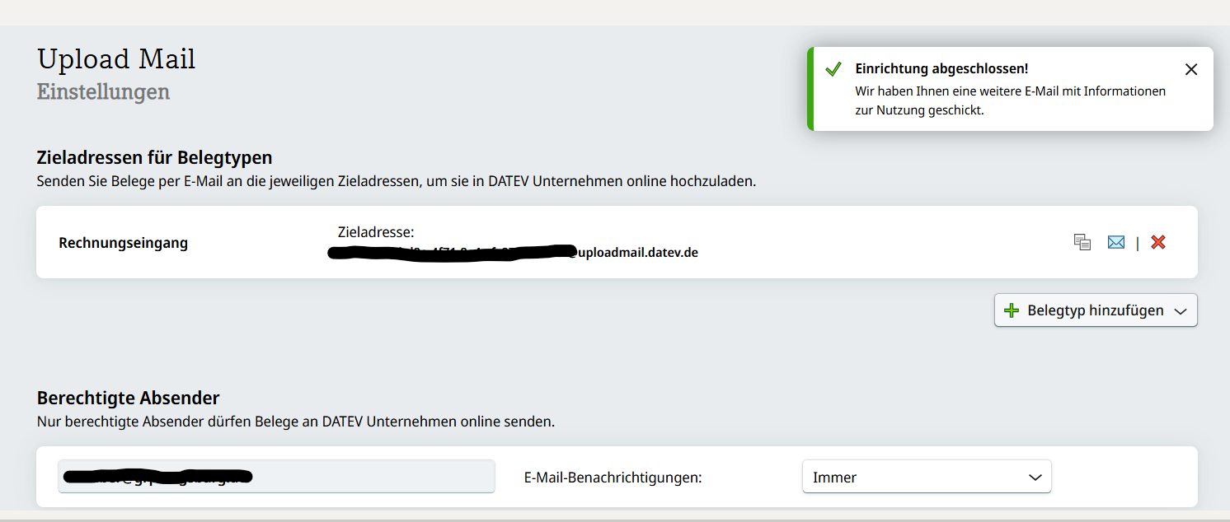Click the Berechtigte Absender section heading
The image size is (1230, 522).
coord(128,398)
